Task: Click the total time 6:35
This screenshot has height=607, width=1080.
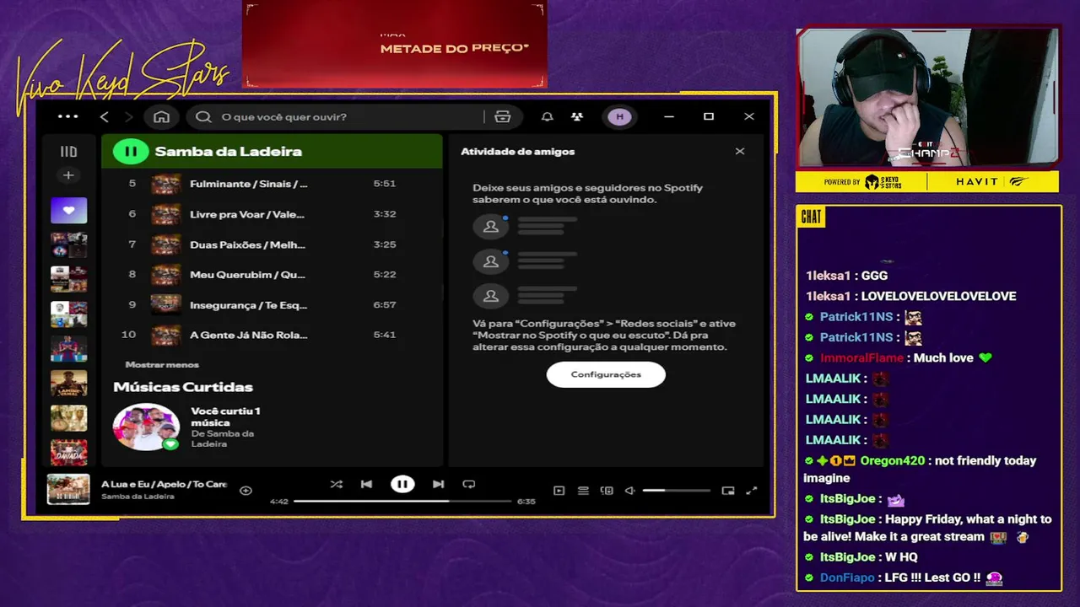Action: pyautogui.click(x=526, y=502)
